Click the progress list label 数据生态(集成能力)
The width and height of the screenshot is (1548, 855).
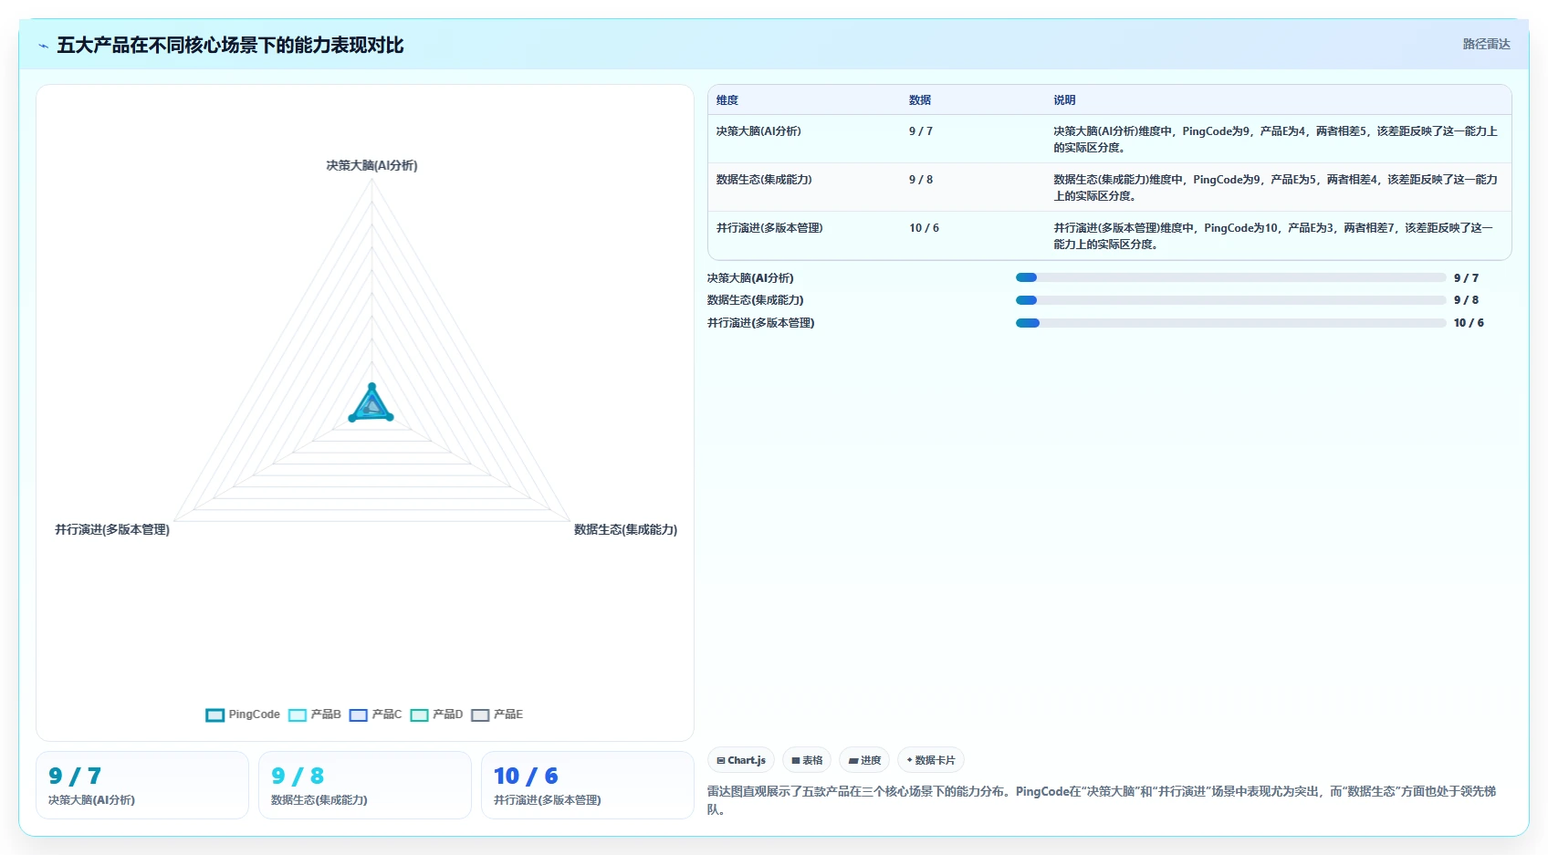click(756, 300)
